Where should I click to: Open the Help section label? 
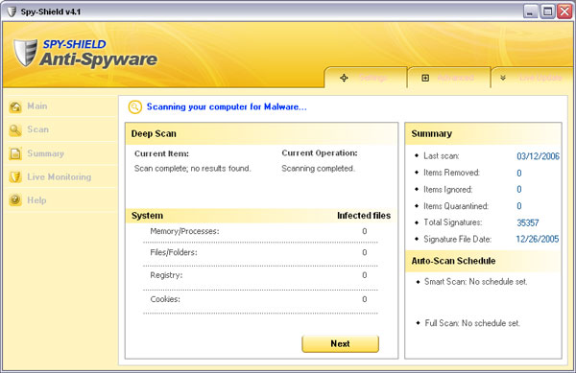[x=36, y=200]
